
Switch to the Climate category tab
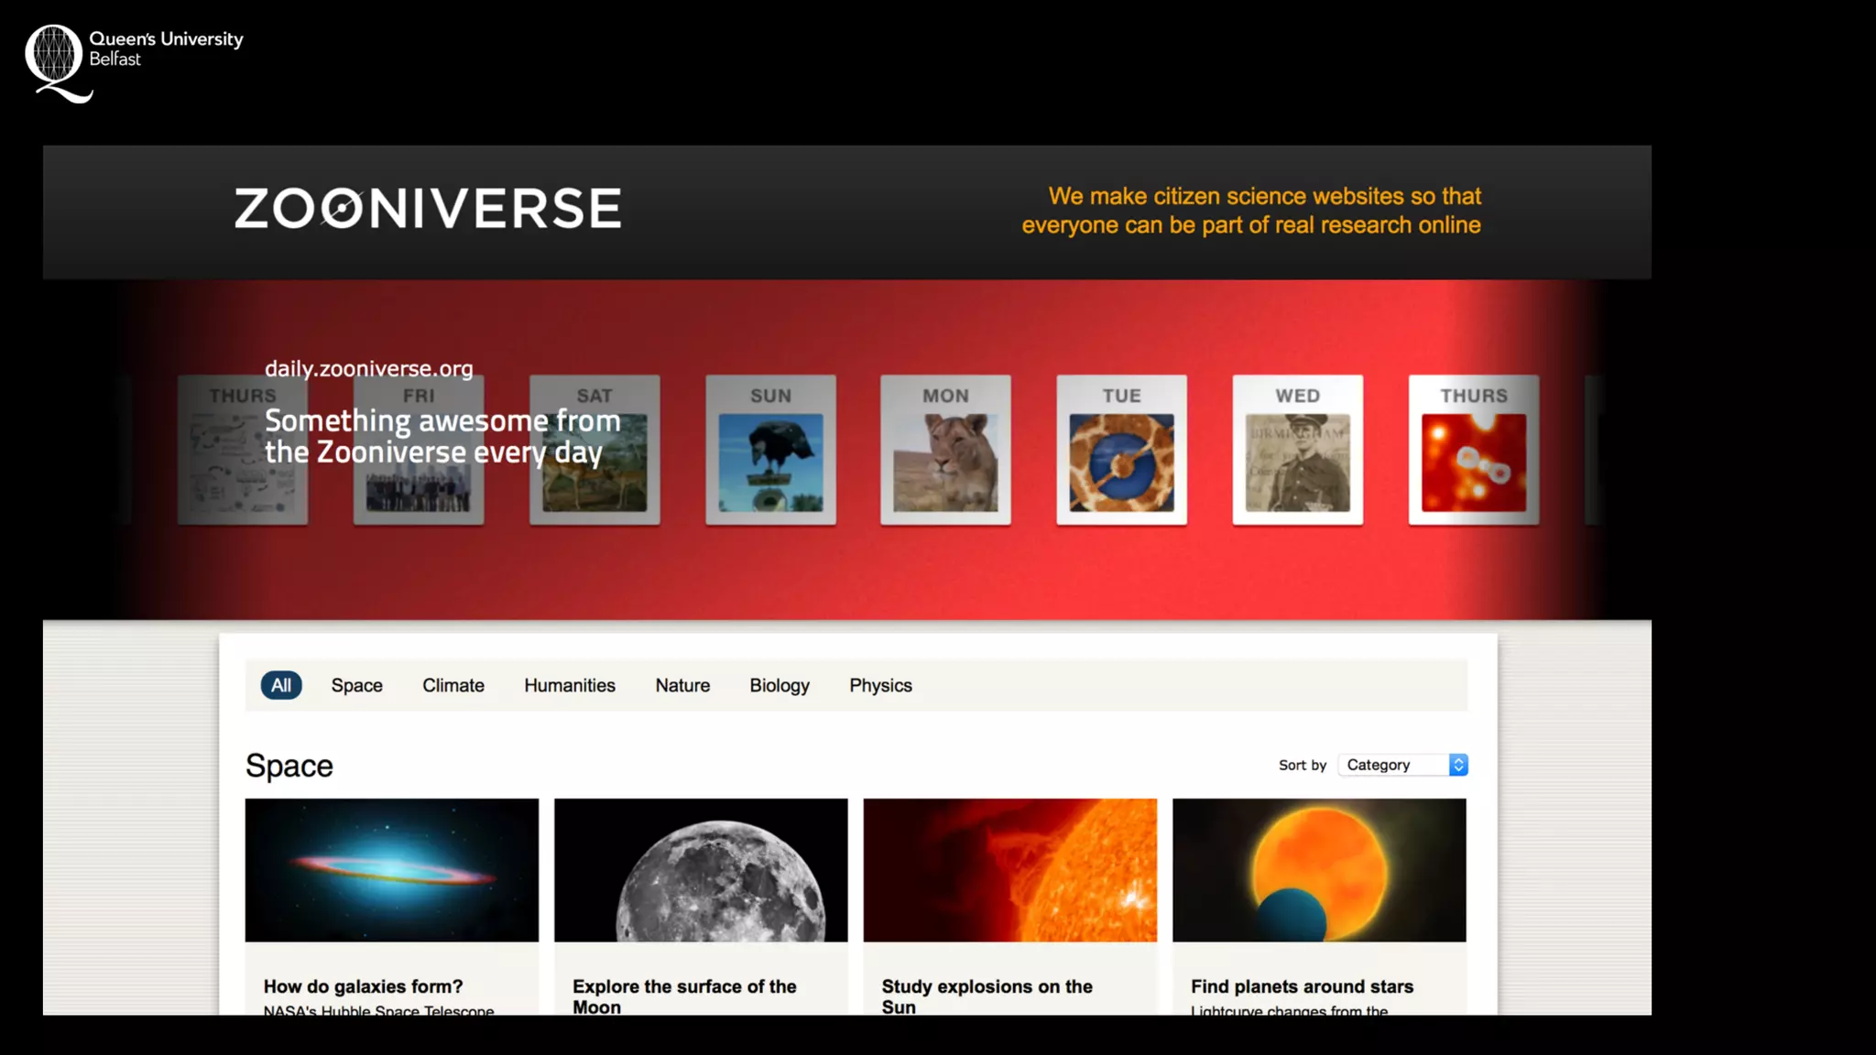pyautogui.click(x=453, y=685)
